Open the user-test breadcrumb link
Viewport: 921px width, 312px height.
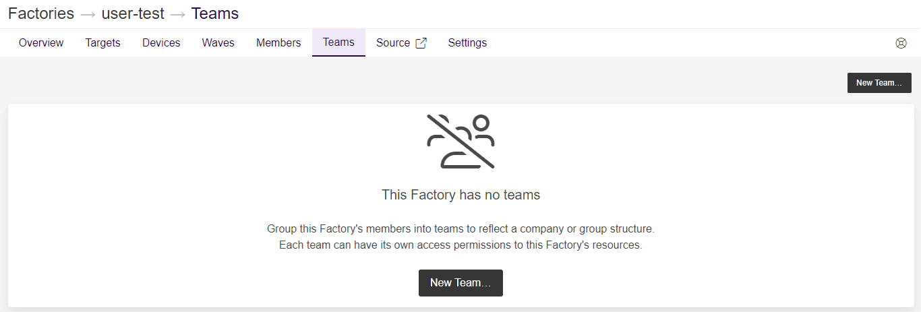tap(133, 13)
